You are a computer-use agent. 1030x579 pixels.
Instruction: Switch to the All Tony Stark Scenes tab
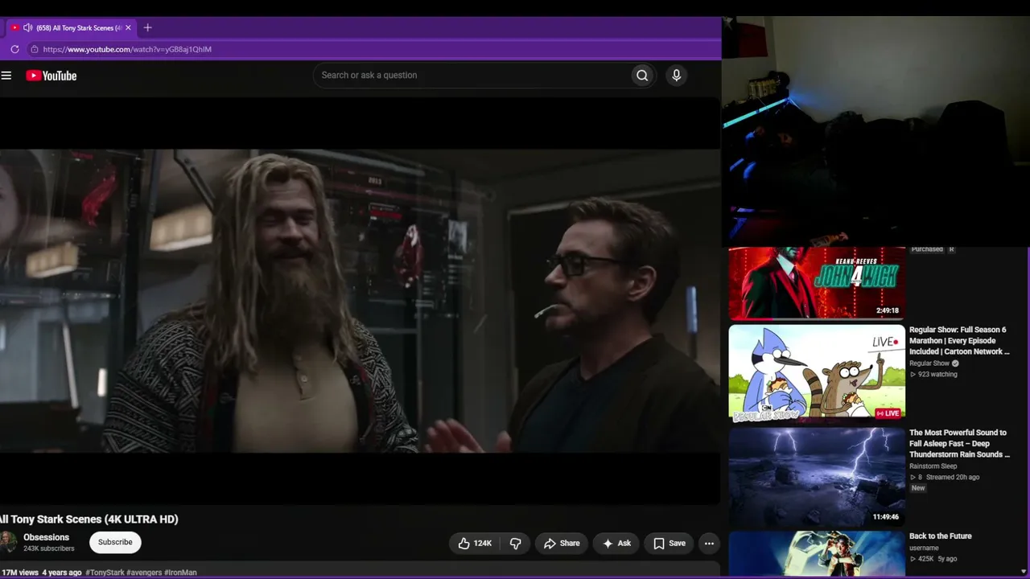point(72,27)
